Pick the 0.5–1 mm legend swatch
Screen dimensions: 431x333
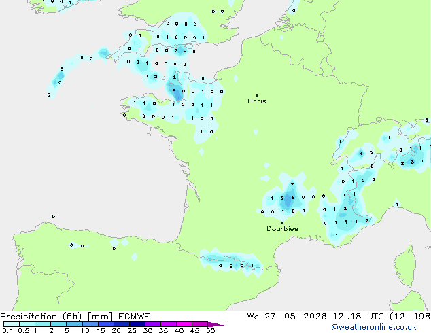click(27, 324)
